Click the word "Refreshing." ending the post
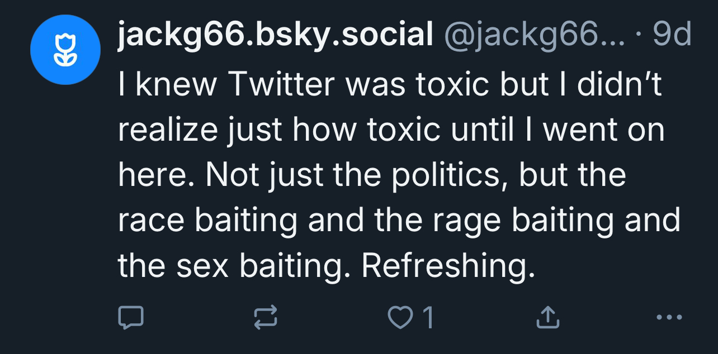This screenshot has width=718, height=354. [445, 266]
